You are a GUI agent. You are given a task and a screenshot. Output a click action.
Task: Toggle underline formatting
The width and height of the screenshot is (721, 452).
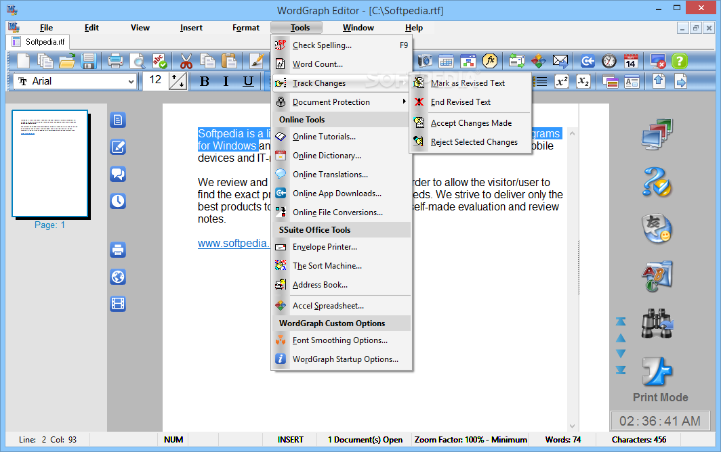click(x=248, y=82)
